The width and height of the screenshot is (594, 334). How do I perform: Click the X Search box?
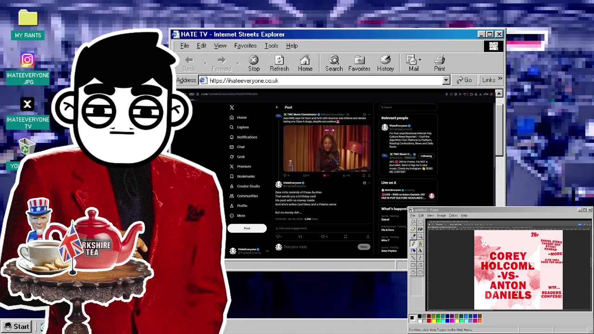point(407,107)
